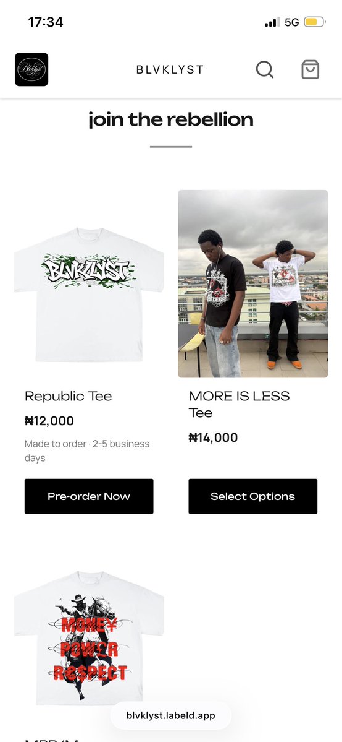Tap the ₦12,000 price label
The image size is (342, 742).
(x=49, y=421)
